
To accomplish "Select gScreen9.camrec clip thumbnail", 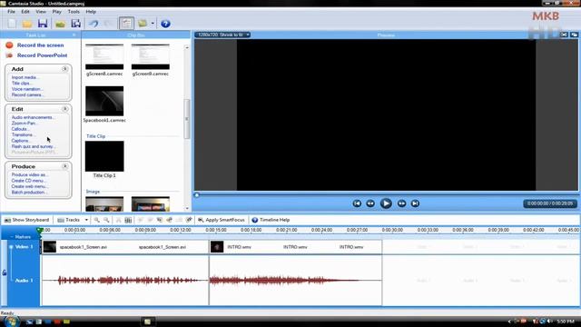I will pos(151,56).
